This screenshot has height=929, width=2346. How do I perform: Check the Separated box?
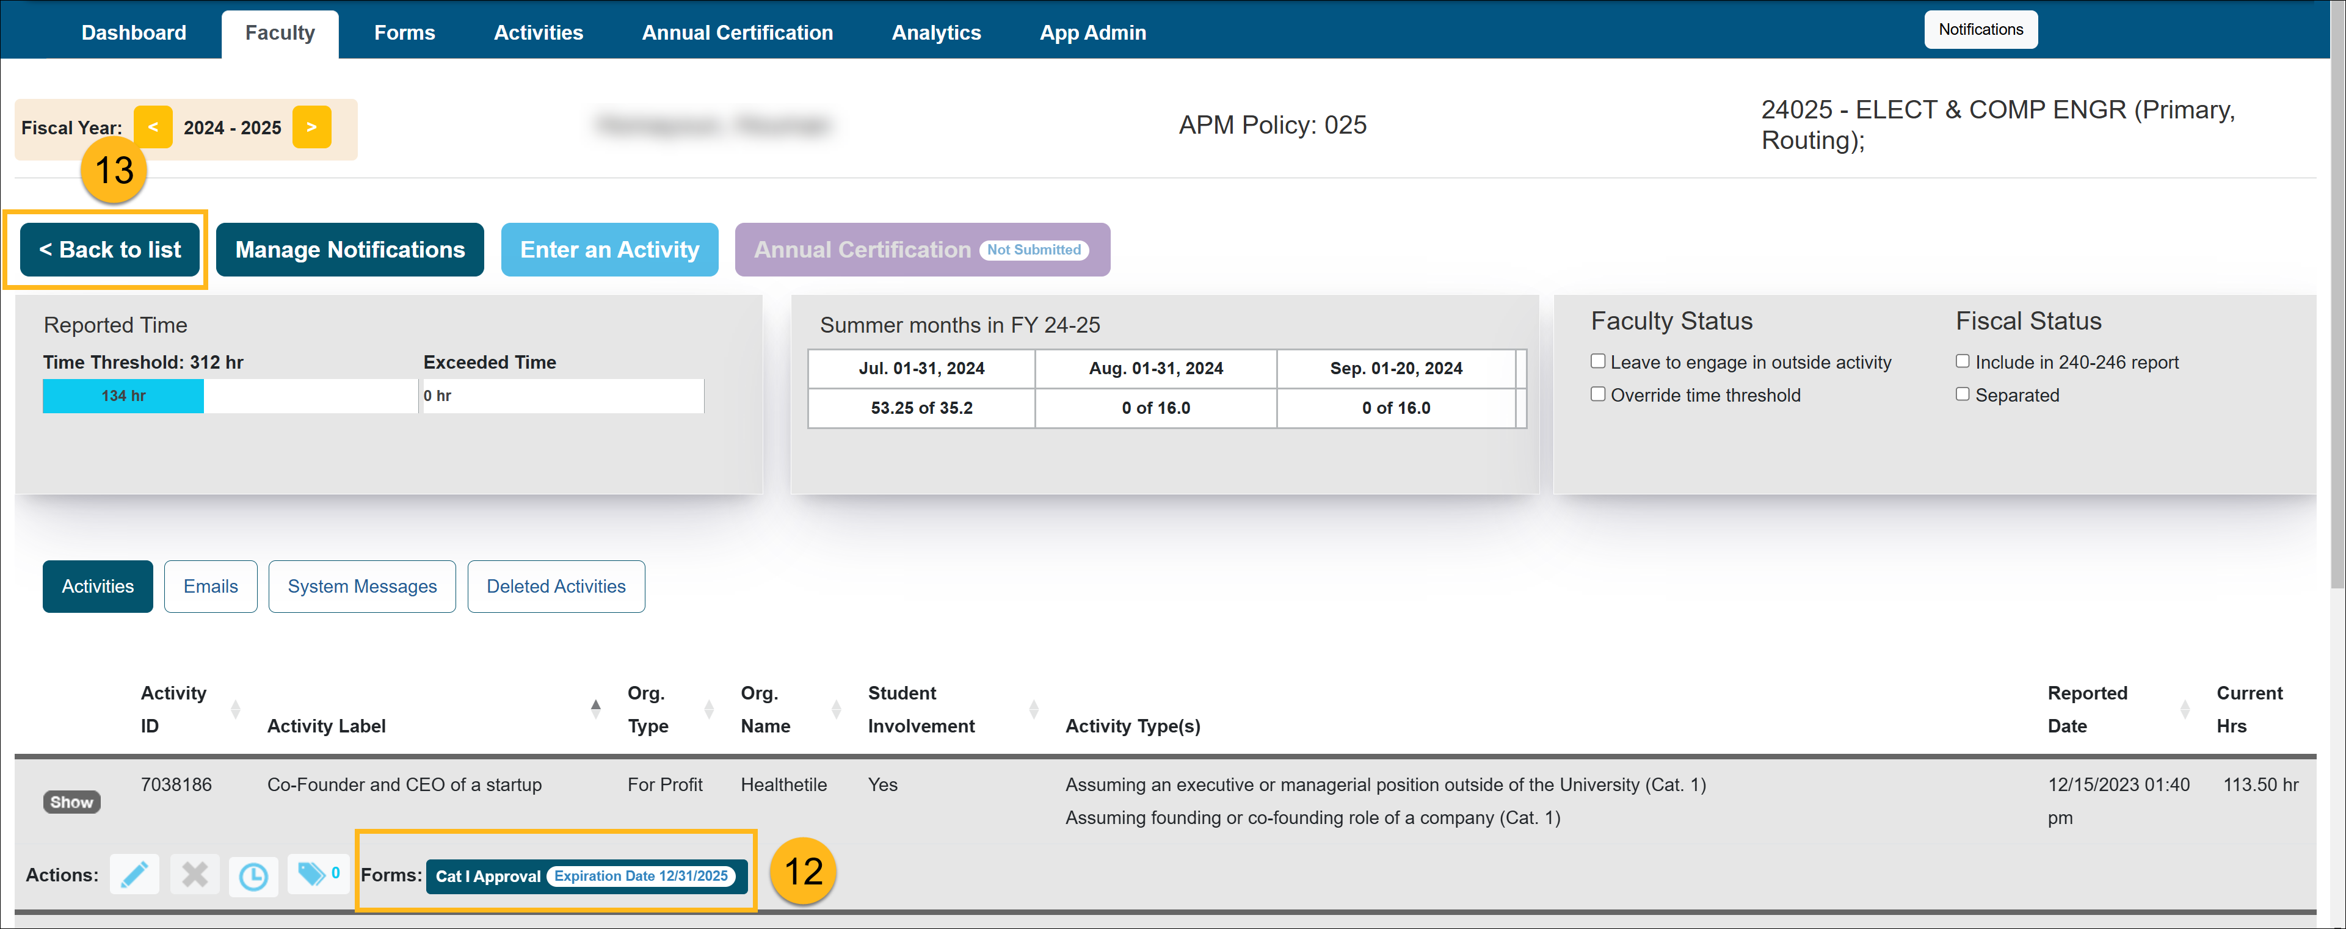(x=1963, y=394)
